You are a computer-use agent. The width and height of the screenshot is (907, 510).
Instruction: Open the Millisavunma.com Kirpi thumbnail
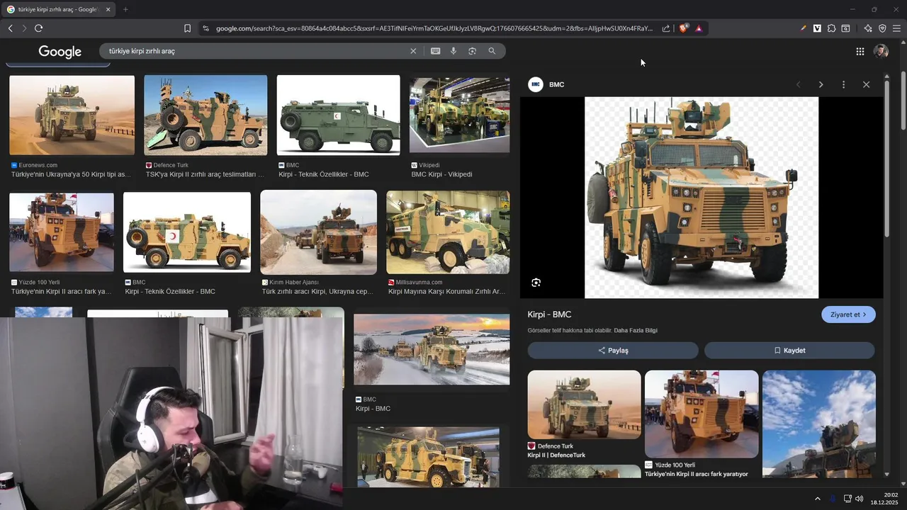[448, 232]
